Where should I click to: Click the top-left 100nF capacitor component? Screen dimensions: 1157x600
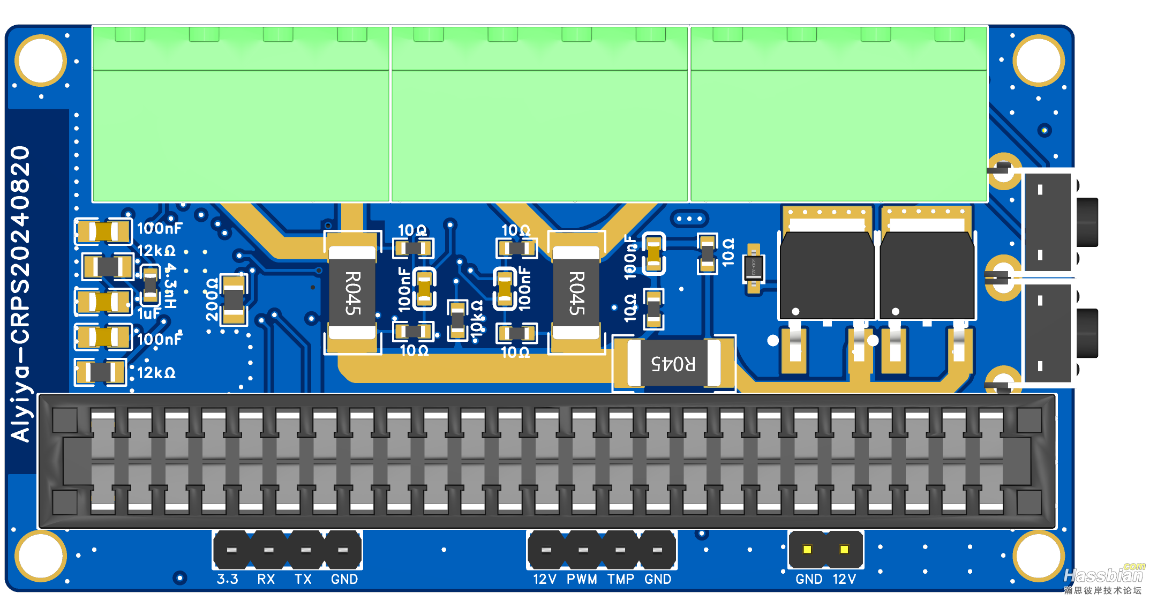pos(103,231)
